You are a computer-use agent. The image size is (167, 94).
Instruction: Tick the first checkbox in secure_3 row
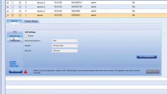tap(13, 7)
